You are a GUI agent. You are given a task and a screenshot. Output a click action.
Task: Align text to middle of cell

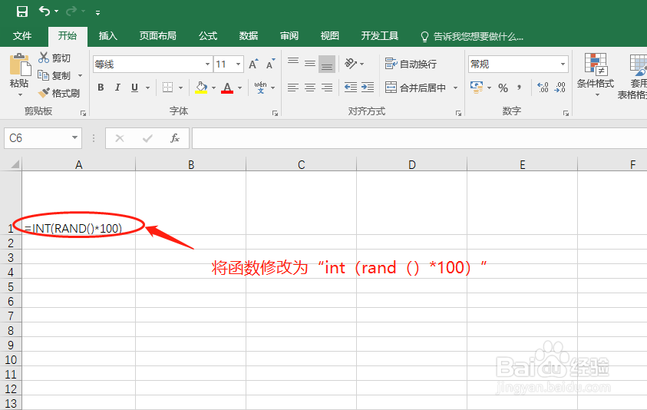point(310,63)
